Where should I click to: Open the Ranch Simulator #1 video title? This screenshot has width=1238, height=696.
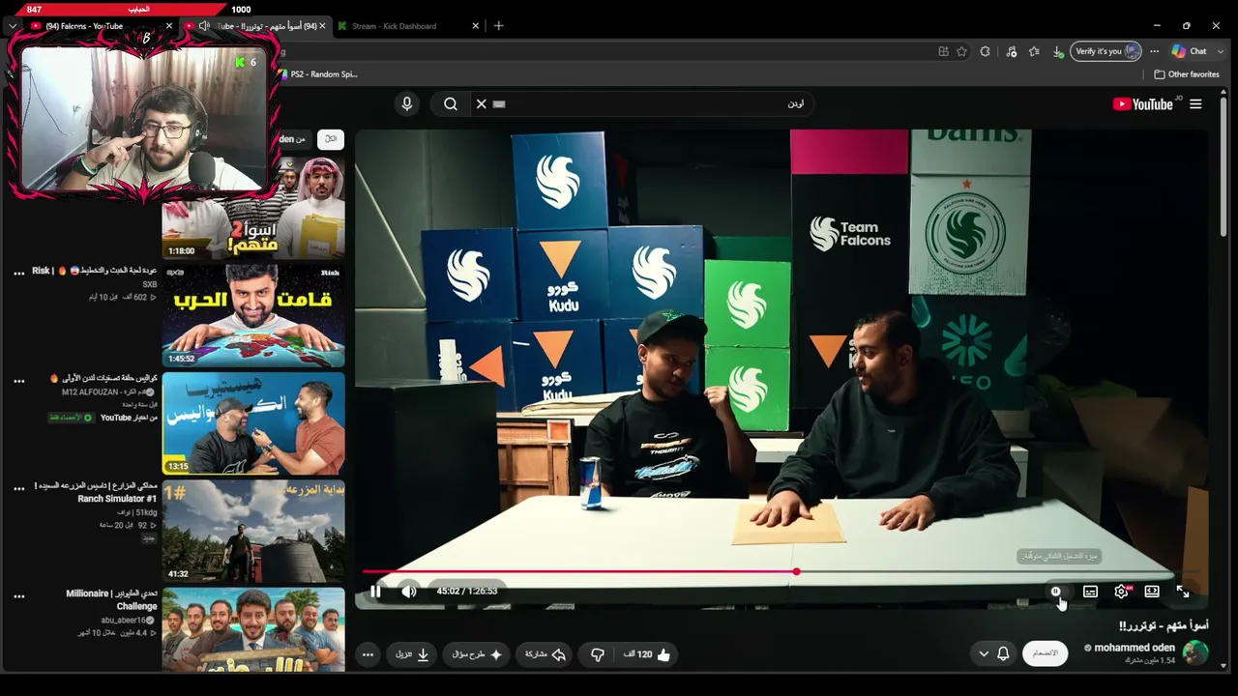pos(95,492)
